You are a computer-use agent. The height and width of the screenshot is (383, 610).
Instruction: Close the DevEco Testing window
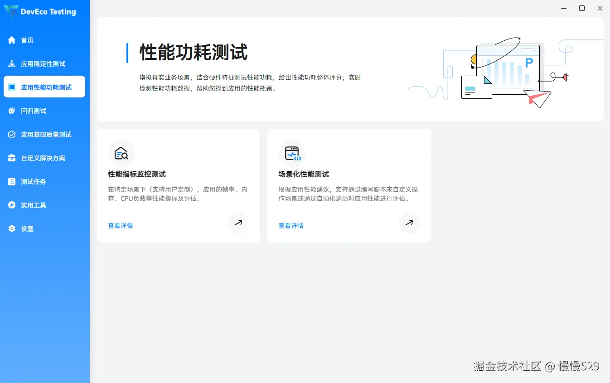point(600,8)
